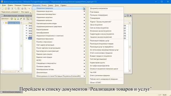This screenshot has height=96, width=171.
Task: Choose Обмен с ЕГАИС entry
Action: (x=95, y=83)
